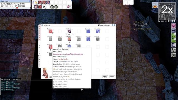
Task: Use the yellow potion hotkey with count 84
Action: click(36, 2)
